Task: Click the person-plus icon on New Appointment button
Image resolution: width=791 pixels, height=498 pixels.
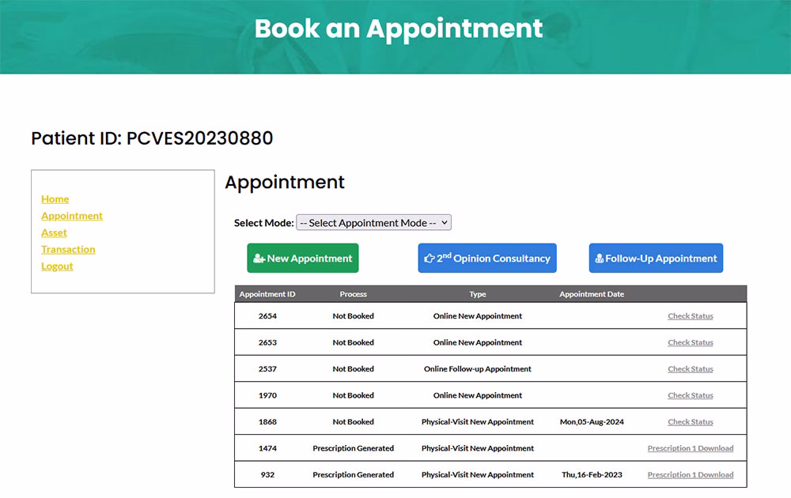Action: pos(259,258)
